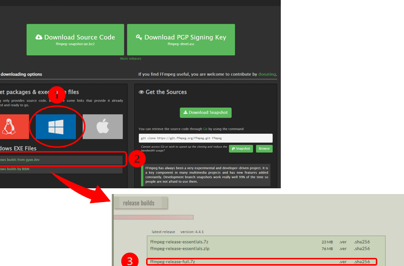Click the Linux penguin icon tile

13,126
